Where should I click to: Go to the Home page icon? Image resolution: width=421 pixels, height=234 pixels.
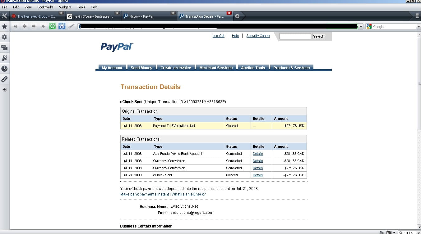click(x=62, y=26)
